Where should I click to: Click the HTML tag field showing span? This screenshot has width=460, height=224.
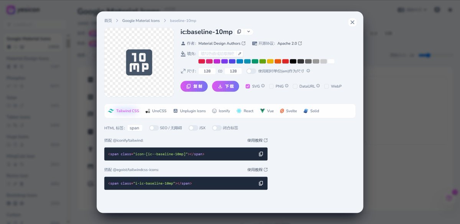[135, 128]
